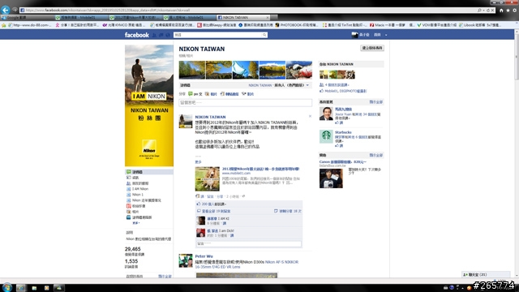519x292 pixels.
Task: Open the favorites star icon
Action: click(508, 11)
